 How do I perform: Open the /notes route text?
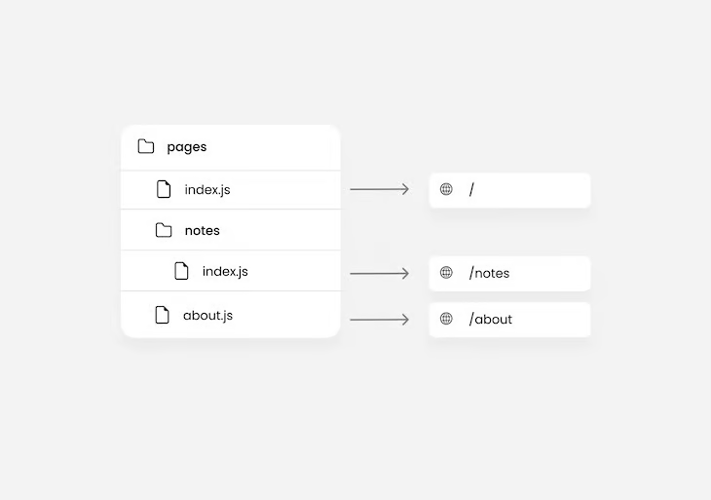click(x=489, y=273)
